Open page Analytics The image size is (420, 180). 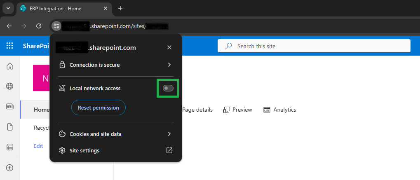(279, 110)
